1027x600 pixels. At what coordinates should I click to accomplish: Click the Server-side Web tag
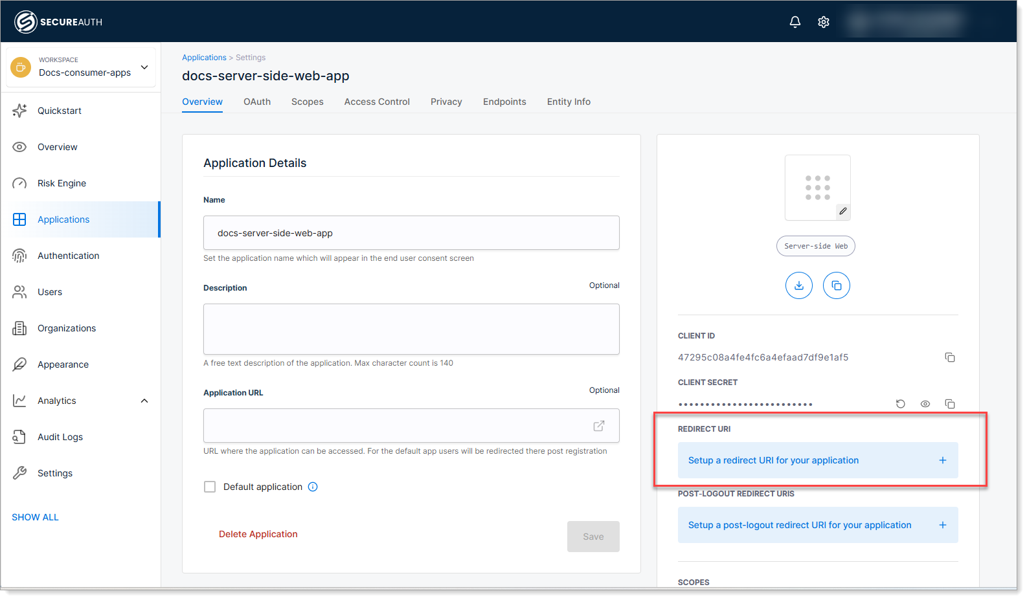tap(816, 246)
